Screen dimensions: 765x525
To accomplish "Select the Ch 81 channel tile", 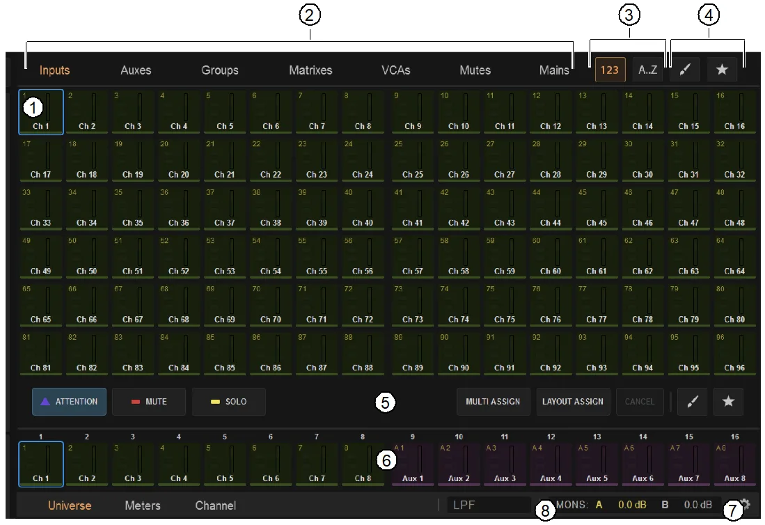I will pos(41,353).
